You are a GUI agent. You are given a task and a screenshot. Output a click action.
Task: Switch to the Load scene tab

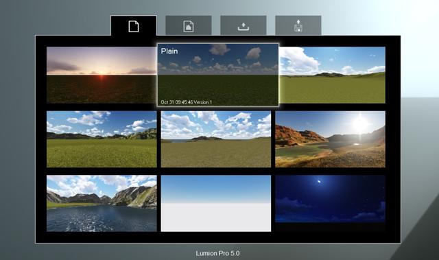point(244,26)
